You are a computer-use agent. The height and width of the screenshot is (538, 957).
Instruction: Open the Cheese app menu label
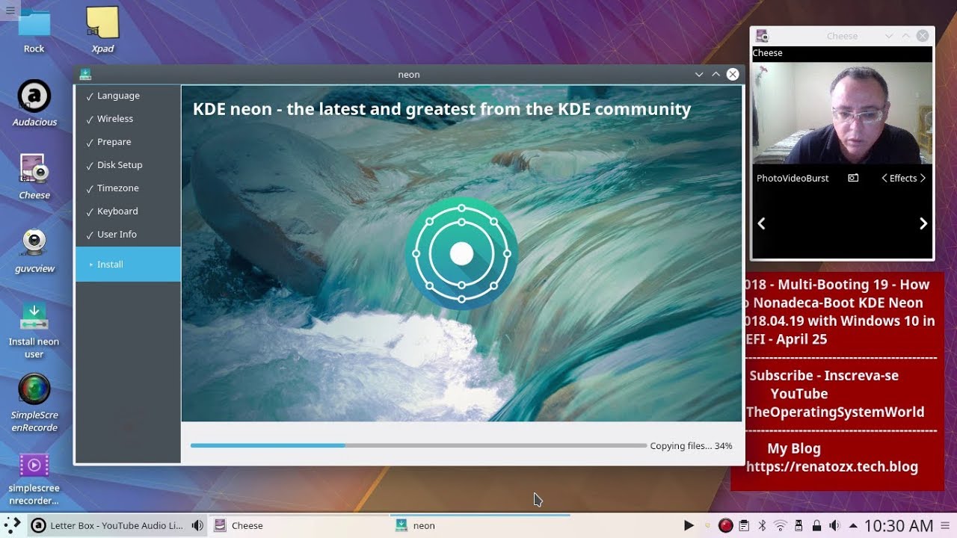767,53
